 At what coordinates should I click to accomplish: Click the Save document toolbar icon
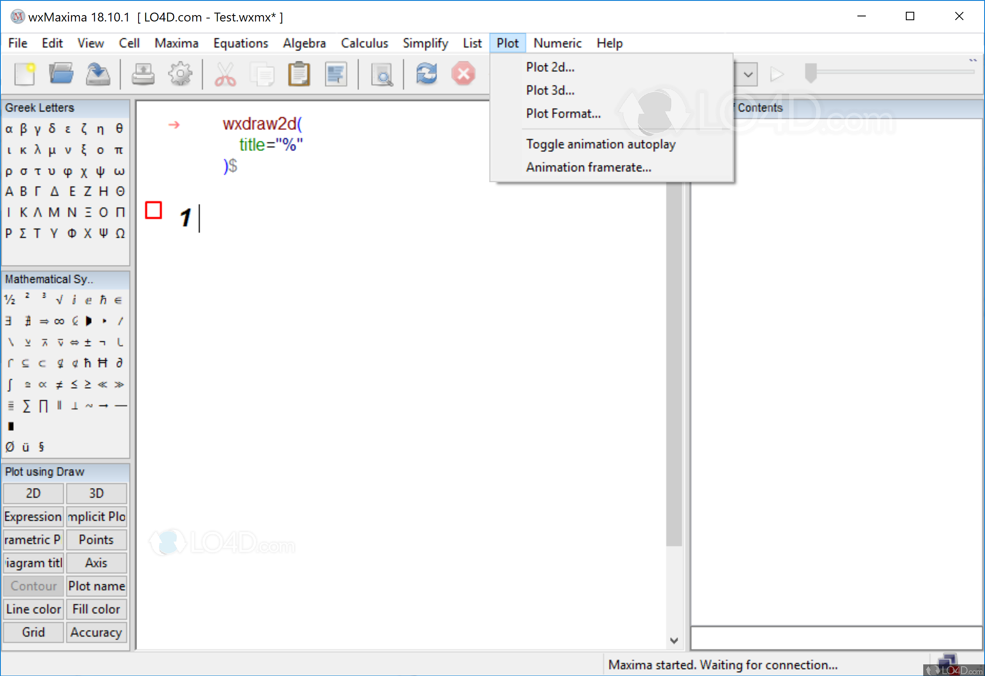(x=98, y=74)
